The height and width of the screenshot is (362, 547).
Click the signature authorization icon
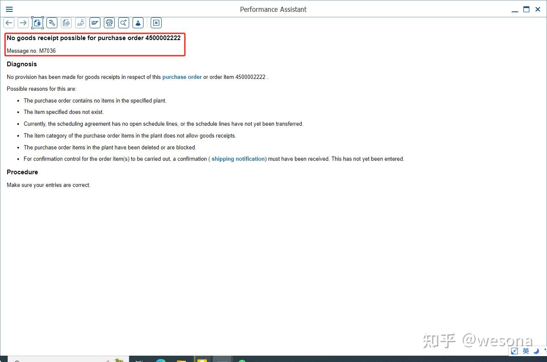point(80,23)
